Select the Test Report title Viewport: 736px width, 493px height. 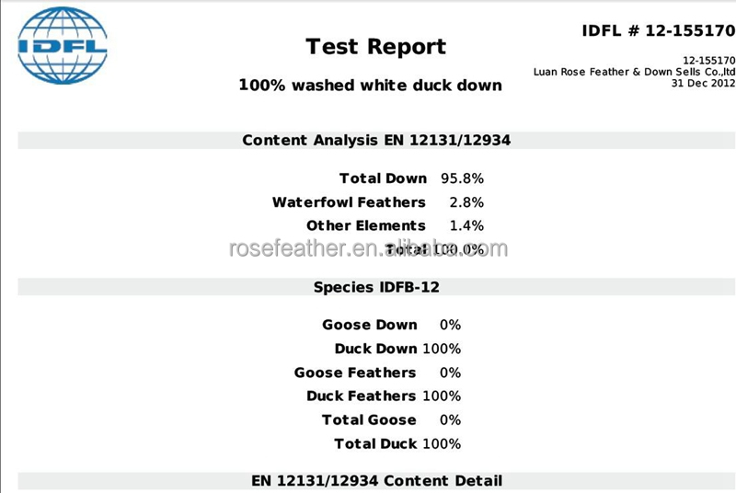coord(375,47)
